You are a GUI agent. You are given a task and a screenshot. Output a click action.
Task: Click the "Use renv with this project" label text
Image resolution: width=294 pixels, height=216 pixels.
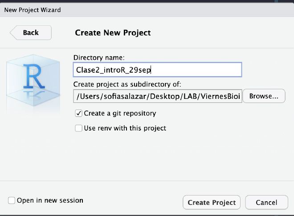[x=125, y=128]
